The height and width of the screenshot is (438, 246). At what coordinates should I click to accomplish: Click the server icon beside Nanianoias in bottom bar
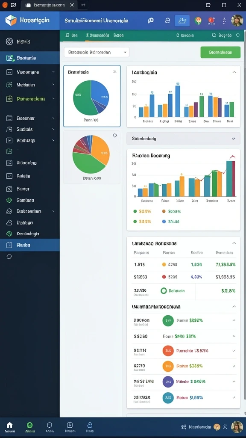(x=184, y=427)
